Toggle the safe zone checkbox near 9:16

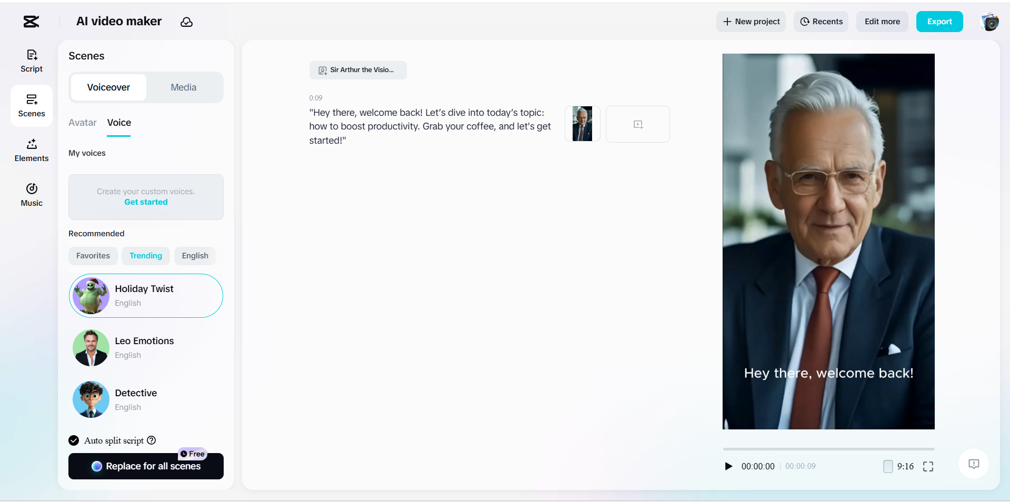888,466
